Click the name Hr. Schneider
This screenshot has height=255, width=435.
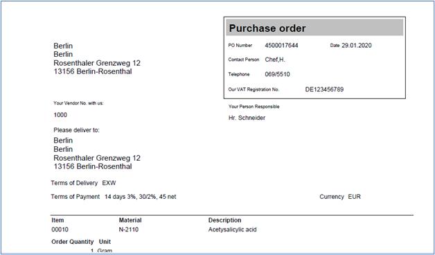pyautogui.click(x=247, y=118)
